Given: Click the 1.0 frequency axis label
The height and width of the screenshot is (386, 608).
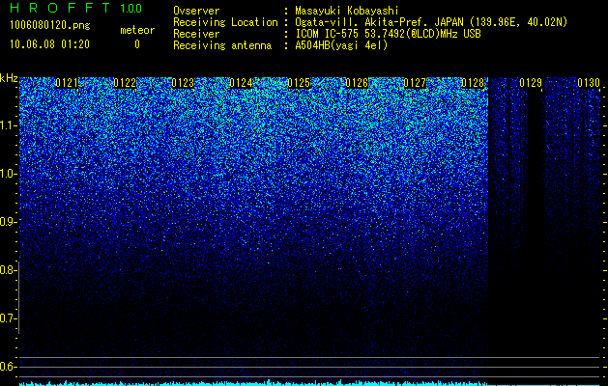Looking at the screenshot, I should click(8, 174).
